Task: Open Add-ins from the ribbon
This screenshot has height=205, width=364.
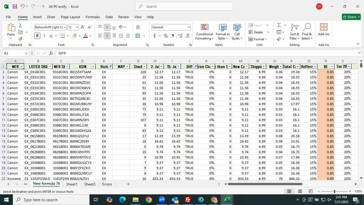Action: [324, 30]
